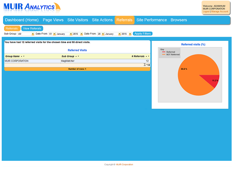Image resolution: width=233 pixels, height=170 pixels.
Task: Switch to Site Actions tab
Action: point(102,20)
